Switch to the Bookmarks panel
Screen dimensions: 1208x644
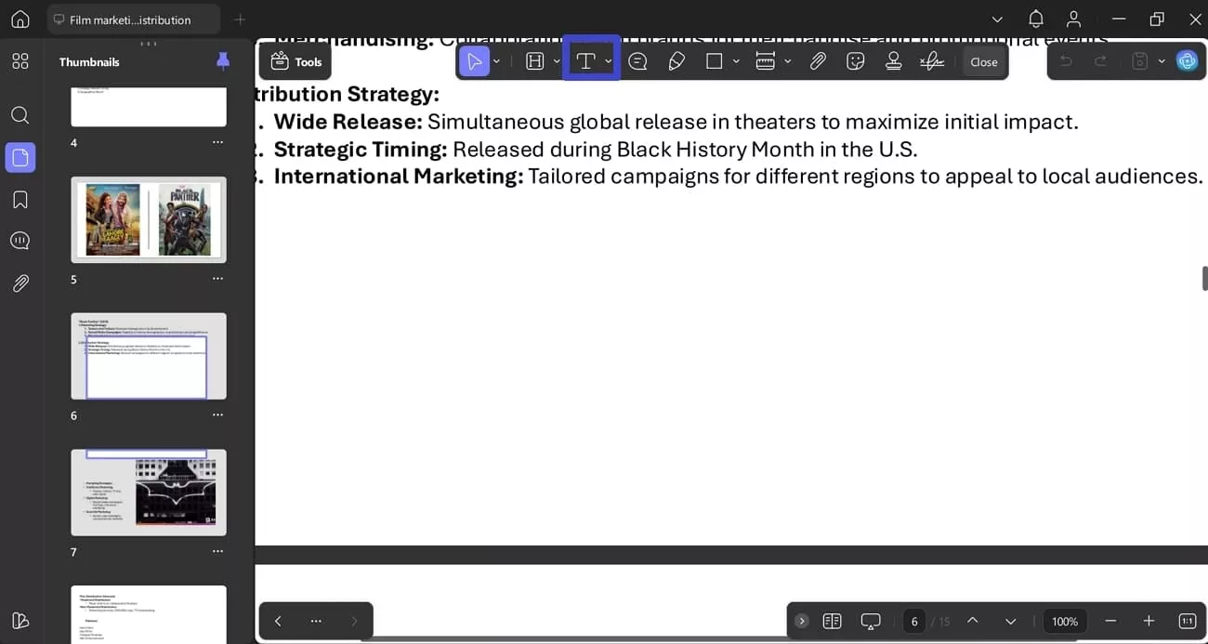point(20,199)
